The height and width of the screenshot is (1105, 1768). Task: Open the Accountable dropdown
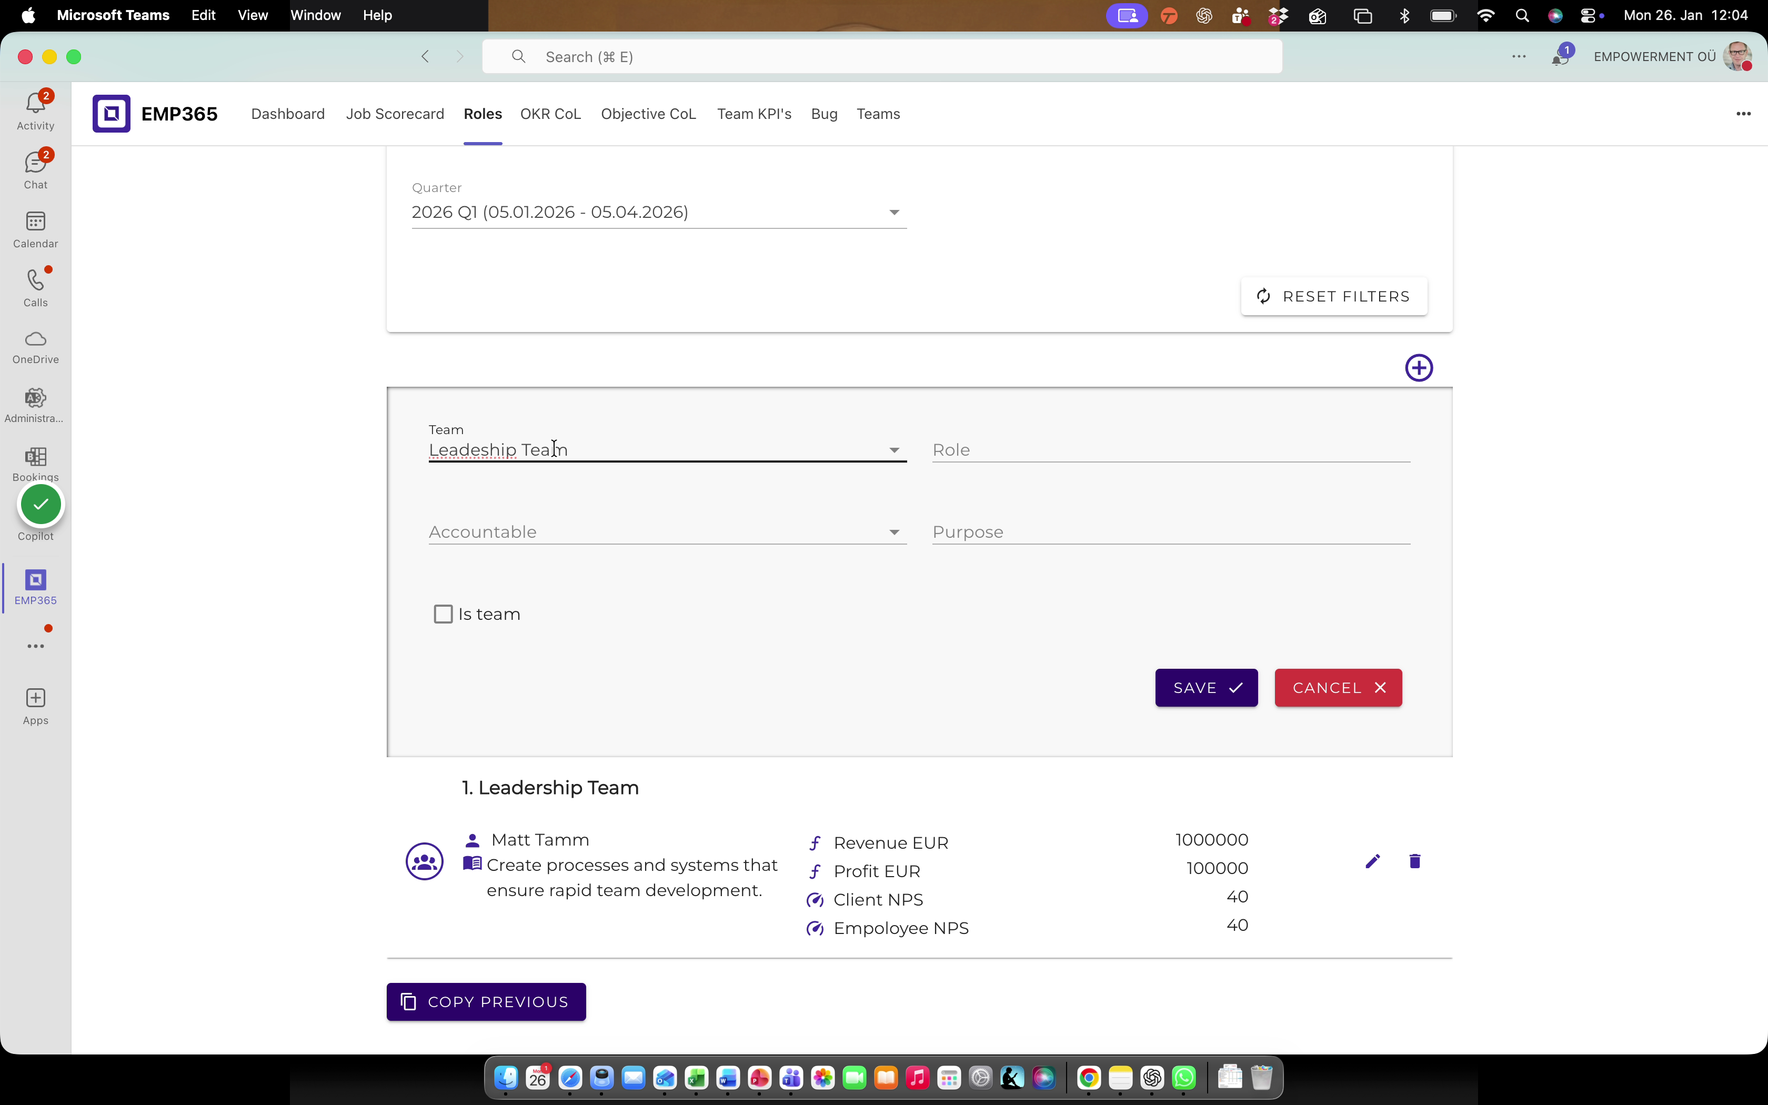coord(667,532)
